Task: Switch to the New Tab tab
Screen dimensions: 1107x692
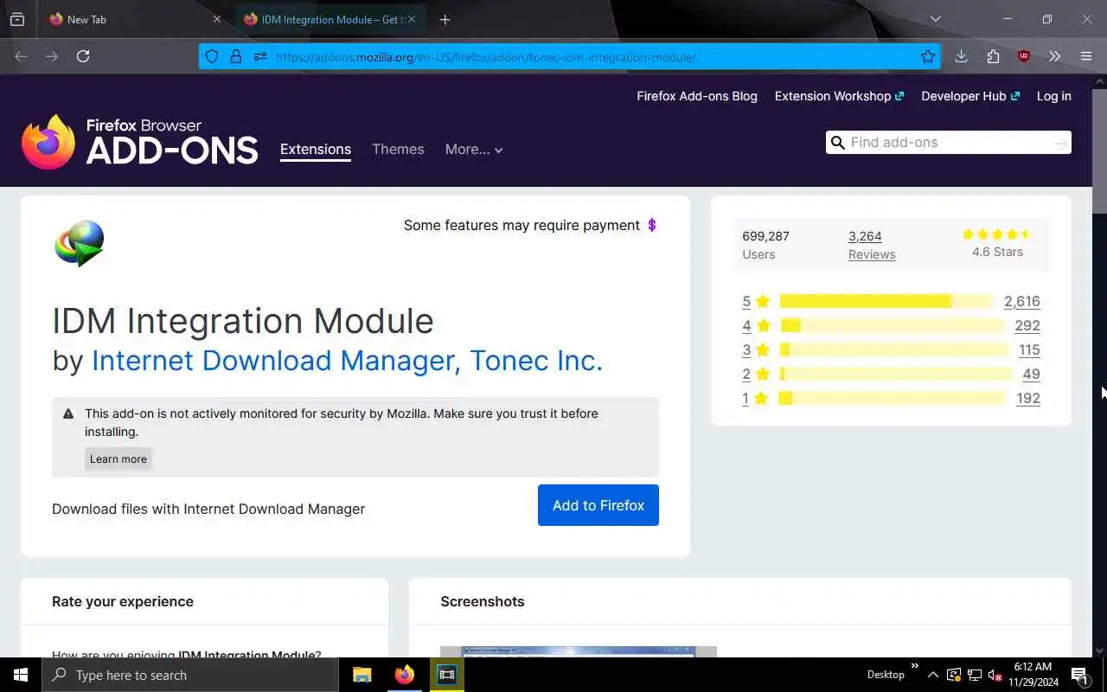Action: click(x=134, y=19)
